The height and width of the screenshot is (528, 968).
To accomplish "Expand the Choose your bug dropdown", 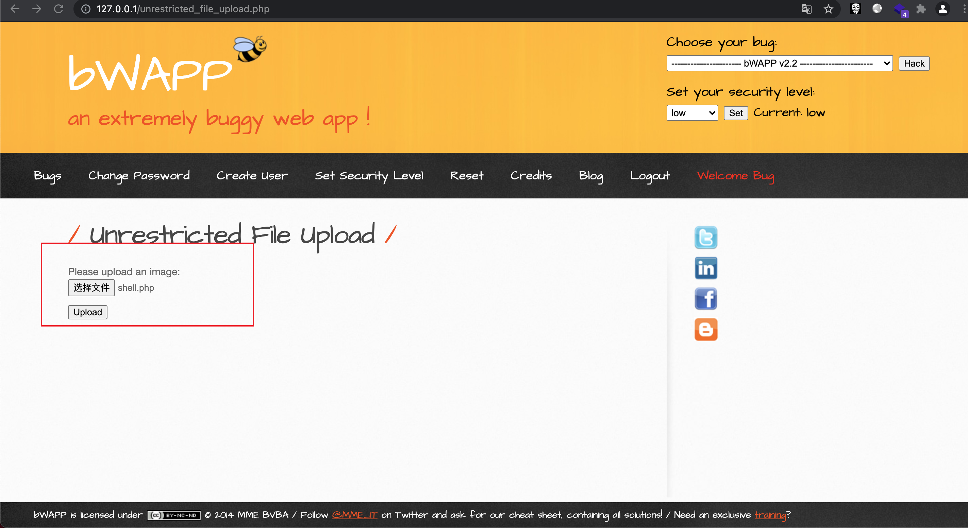I will [779, 63].
